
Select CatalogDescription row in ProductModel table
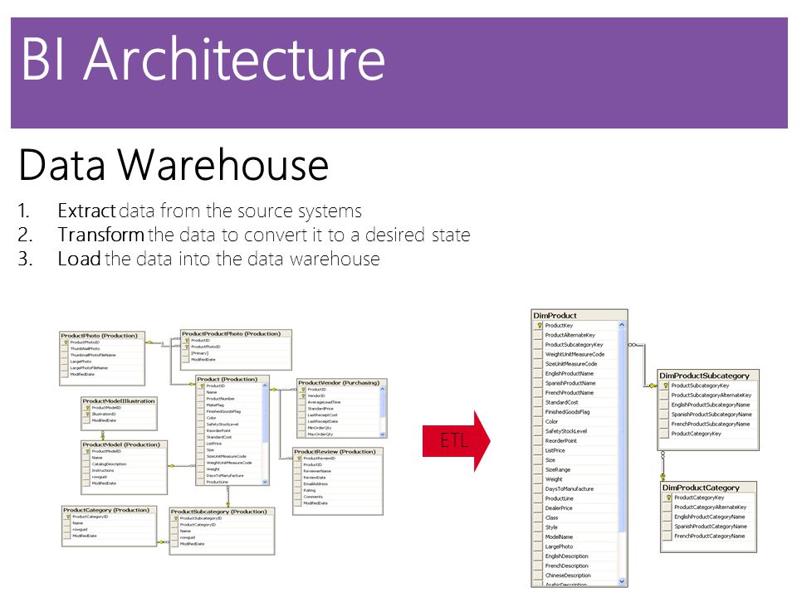coord(124,464)
